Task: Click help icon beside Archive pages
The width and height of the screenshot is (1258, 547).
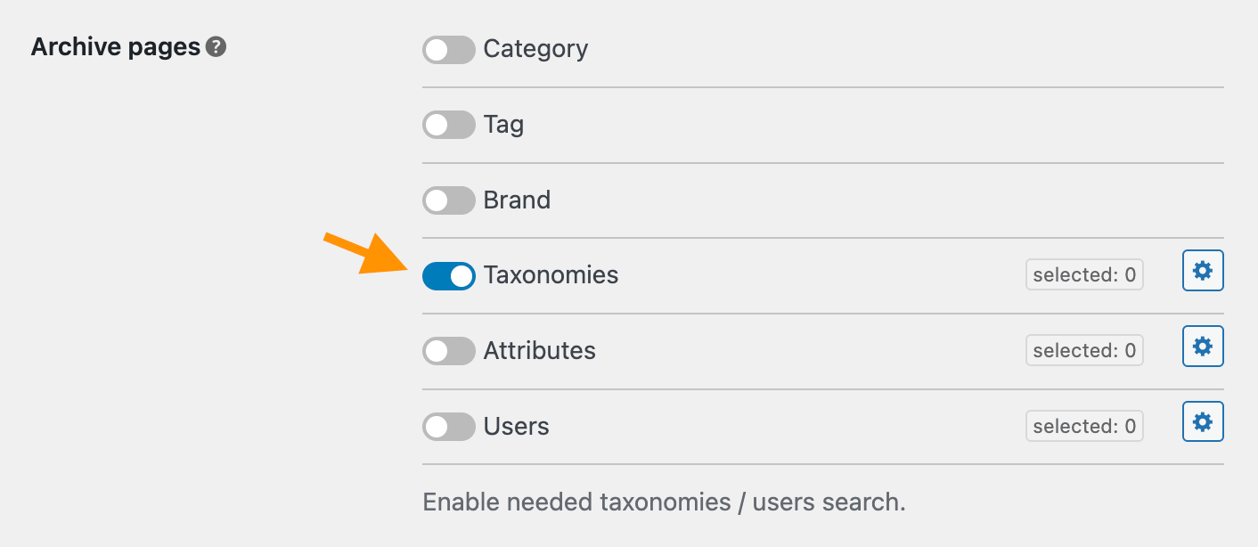Action: click(216, 47)
